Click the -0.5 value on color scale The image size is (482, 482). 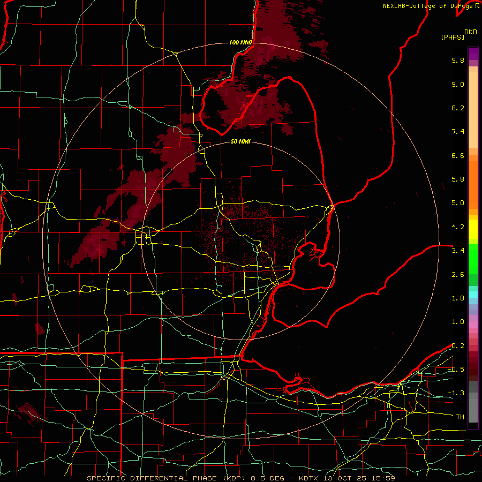pyautogui.click(x=456, y=370)
